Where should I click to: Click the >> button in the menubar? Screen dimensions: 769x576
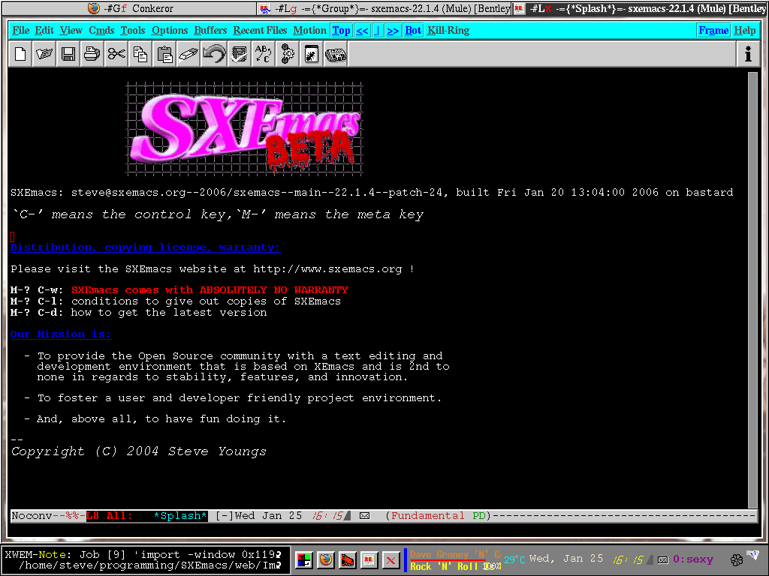tap(393, 30)
